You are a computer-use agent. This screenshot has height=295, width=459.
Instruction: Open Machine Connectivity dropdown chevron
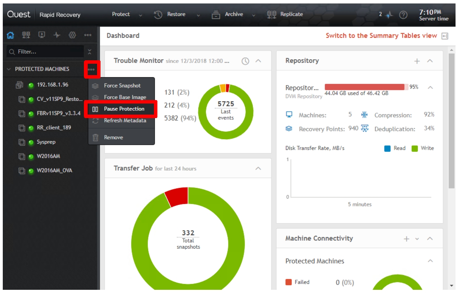pyautogui.click(x=417, y=239)
